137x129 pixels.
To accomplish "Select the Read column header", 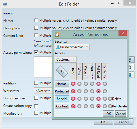I will click(x=73, y=71).
